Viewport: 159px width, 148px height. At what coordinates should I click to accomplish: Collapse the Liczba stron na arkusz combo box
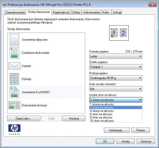116,100
